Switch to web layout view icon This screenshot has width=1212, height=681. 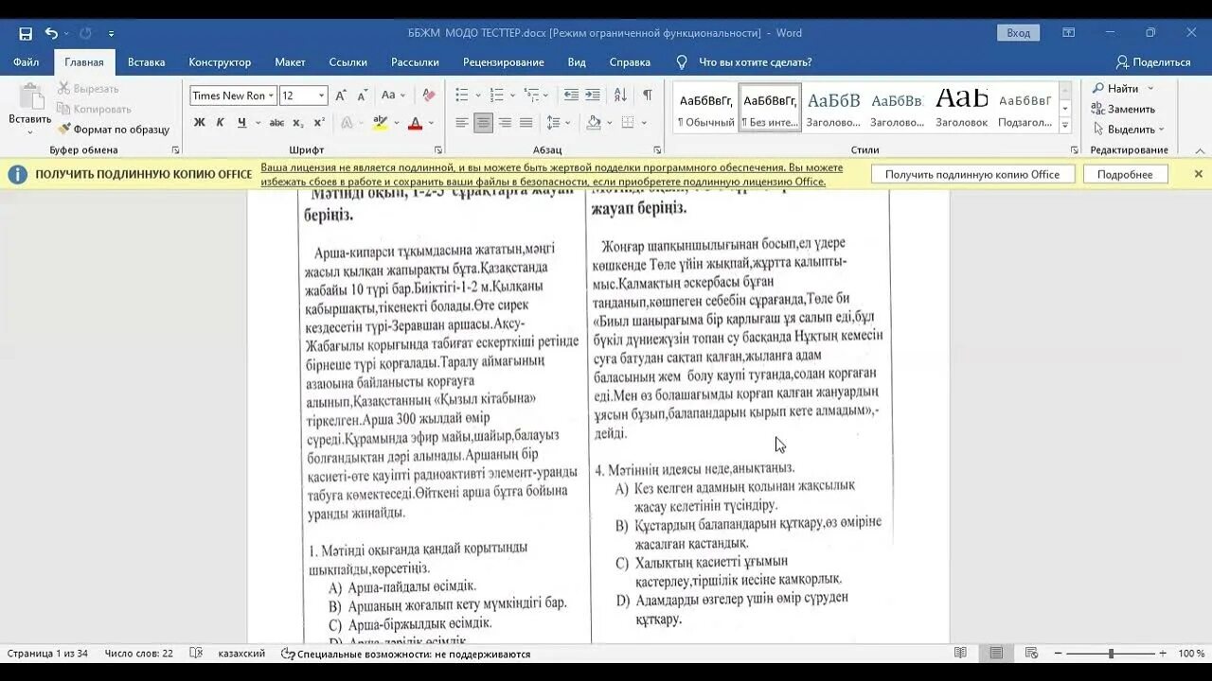(x=1031, y=654)
